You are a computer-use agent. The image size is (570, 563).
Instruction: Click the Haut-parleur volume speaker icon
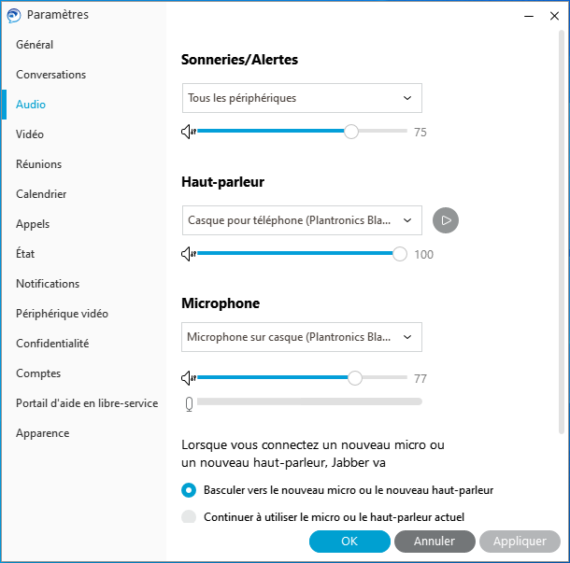pos(189,254)
